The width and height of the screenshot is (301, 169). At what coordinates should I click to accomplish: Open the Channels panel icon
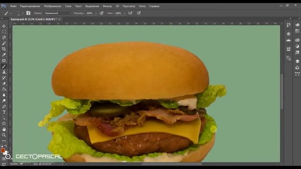pyautogui.click(x=297, y=68)
